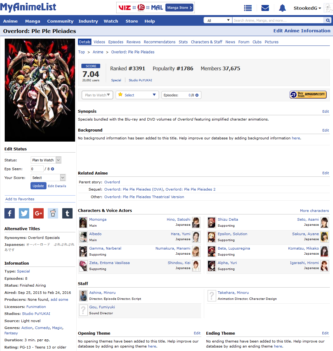Click add some producers link
This screenshot has height=351, width=333.
click(59, 300)
